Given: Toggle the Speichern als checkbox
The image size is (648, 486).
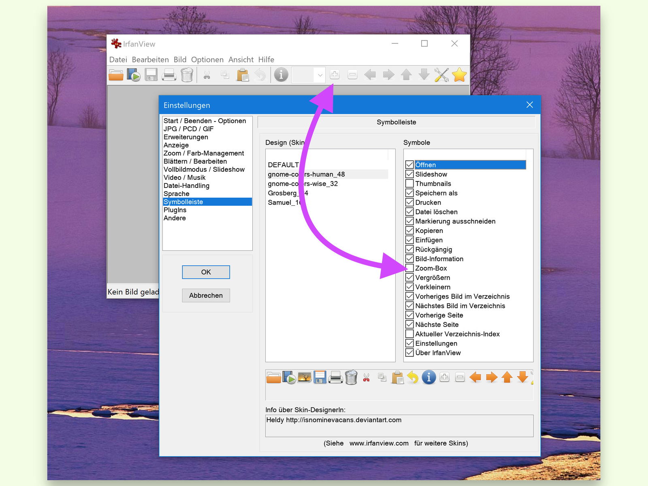Looking at the screenshot, I should 409,193.
